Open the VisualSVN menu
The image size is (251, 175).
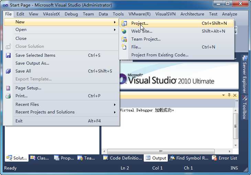coord(165,14)
